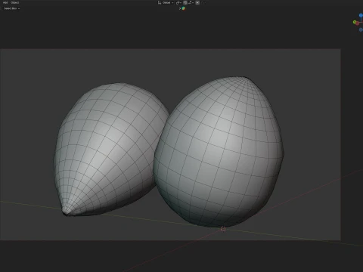The image size is (363, 272).
Task: Open the Global transform orientation dropdown
Action: [x=166, y=3]
